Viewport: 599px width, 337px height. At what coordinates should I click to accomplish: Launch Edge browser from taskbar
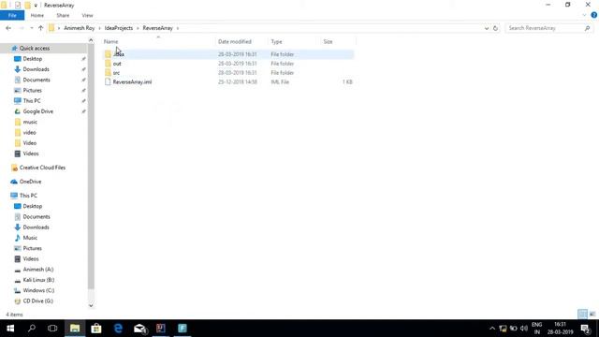tap(118, 329)
